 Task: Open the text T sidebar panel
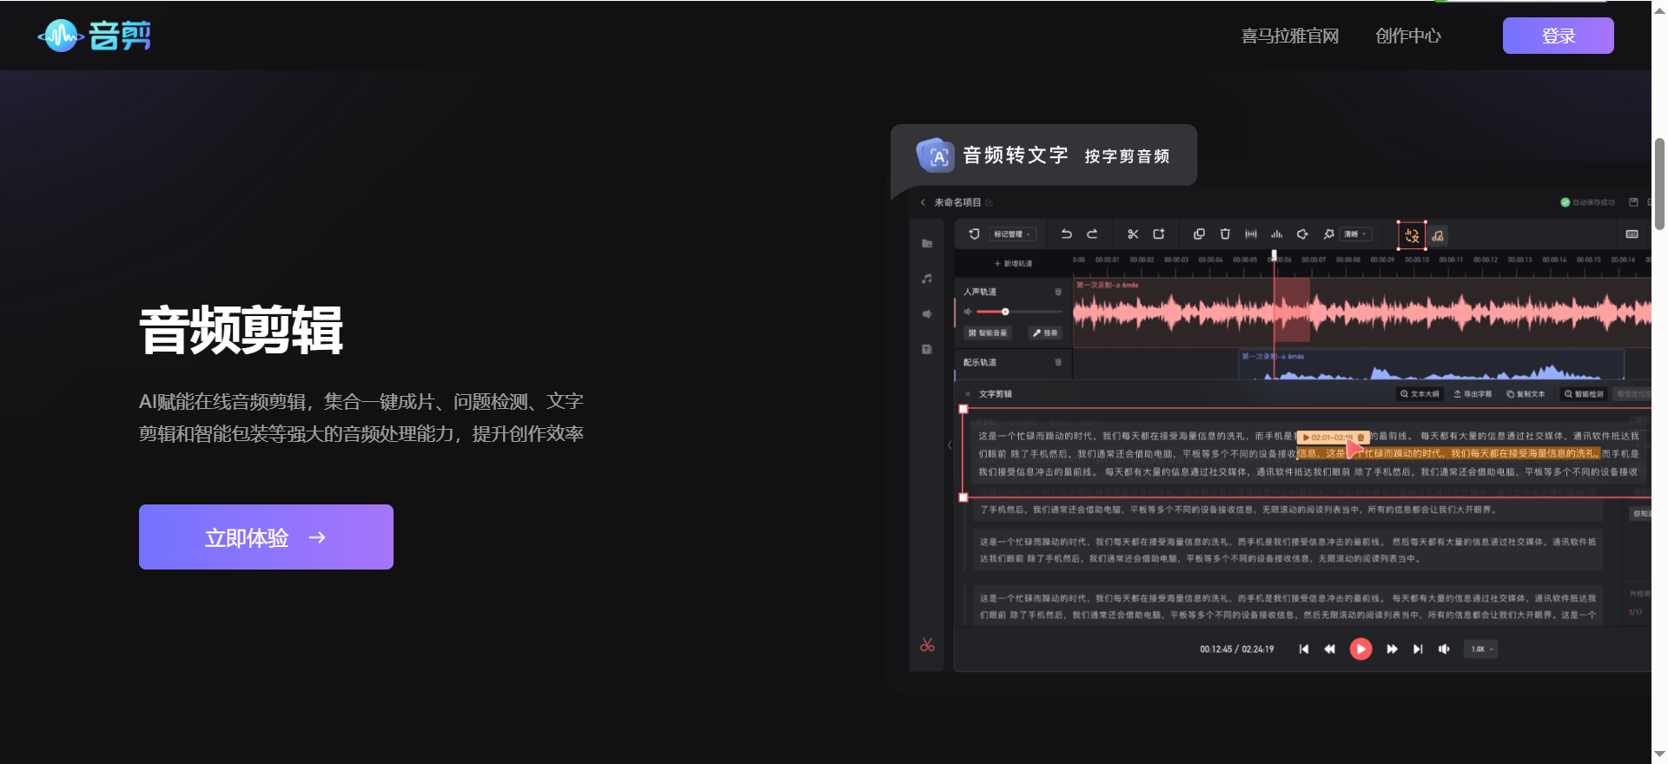tap(927, 349)
